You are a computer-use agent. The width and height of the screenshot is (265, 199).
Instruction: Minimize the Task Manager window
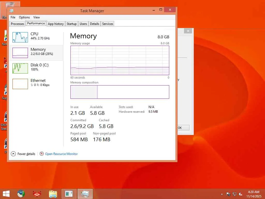[154, 10]
